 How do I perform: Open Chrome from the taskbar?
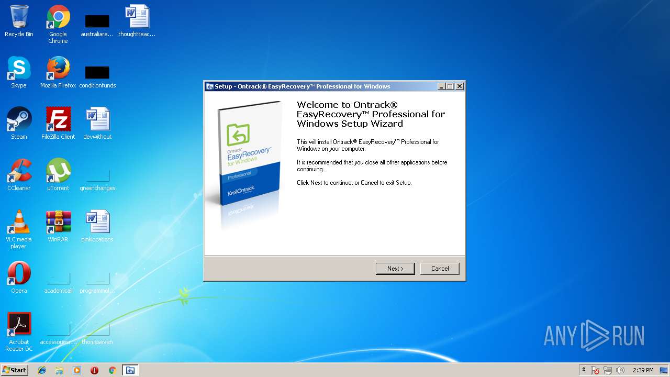[112, 370]
